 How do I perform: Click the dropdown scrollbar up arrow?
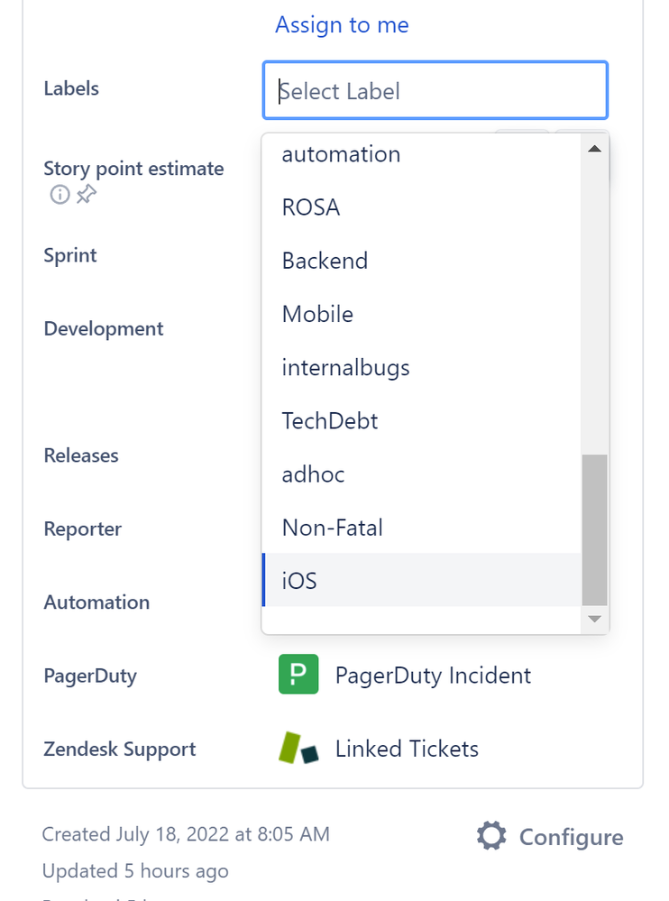[595, 149]
